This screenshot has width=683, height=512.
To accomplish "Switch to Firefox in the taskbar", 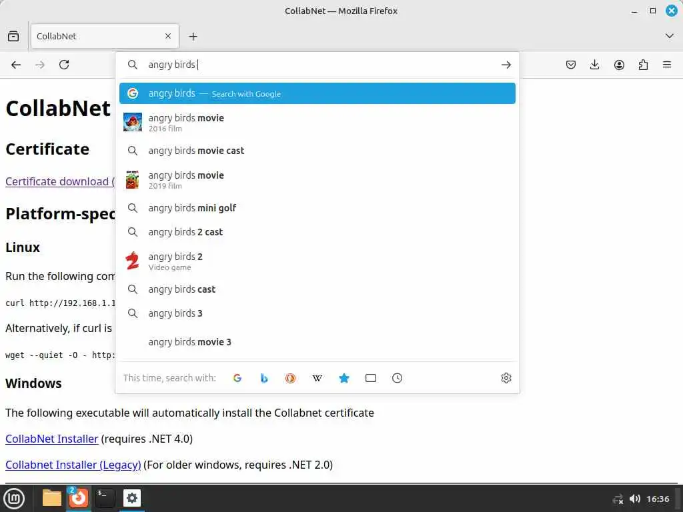I will pyautogui.click(x=79, y=498).
